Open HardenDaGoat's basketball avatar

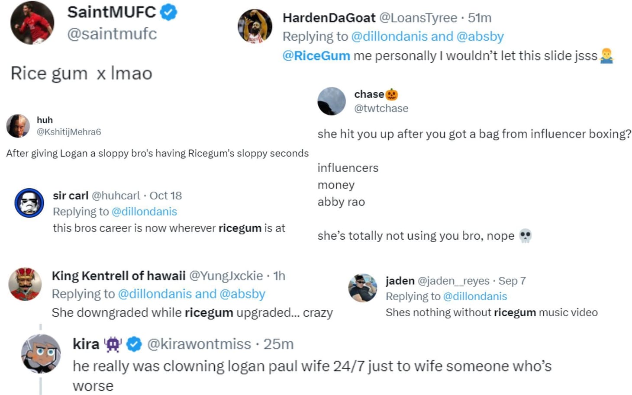[x=255, y=26]
